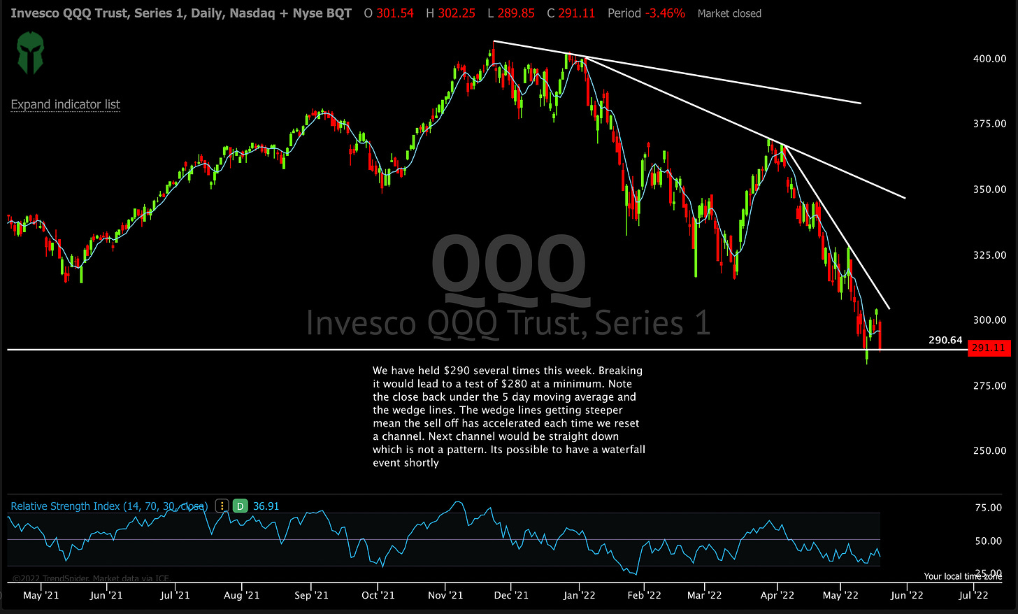Click the Dec '21 date axis label

511,595
